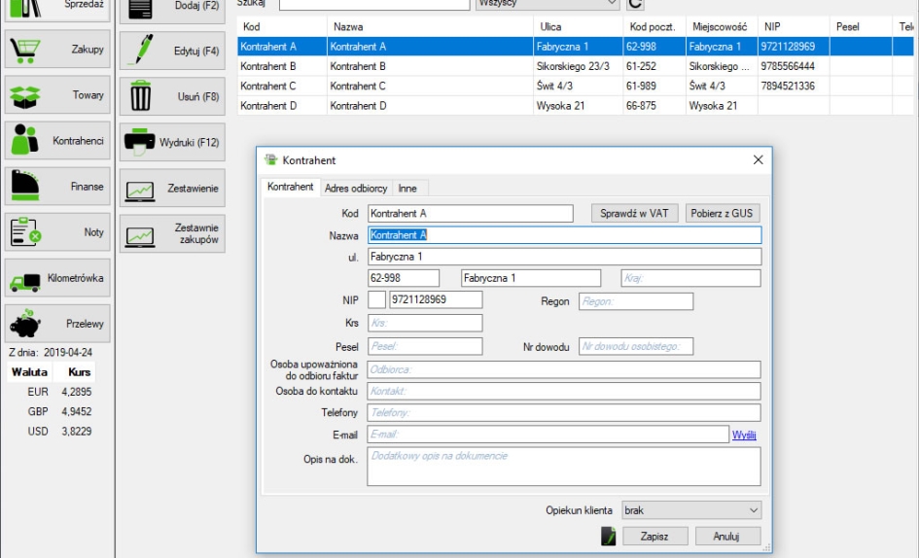This screenshot has height=558, width=919.
Task: Click the Wyślij email link
Action: click(x=744, y=435)
